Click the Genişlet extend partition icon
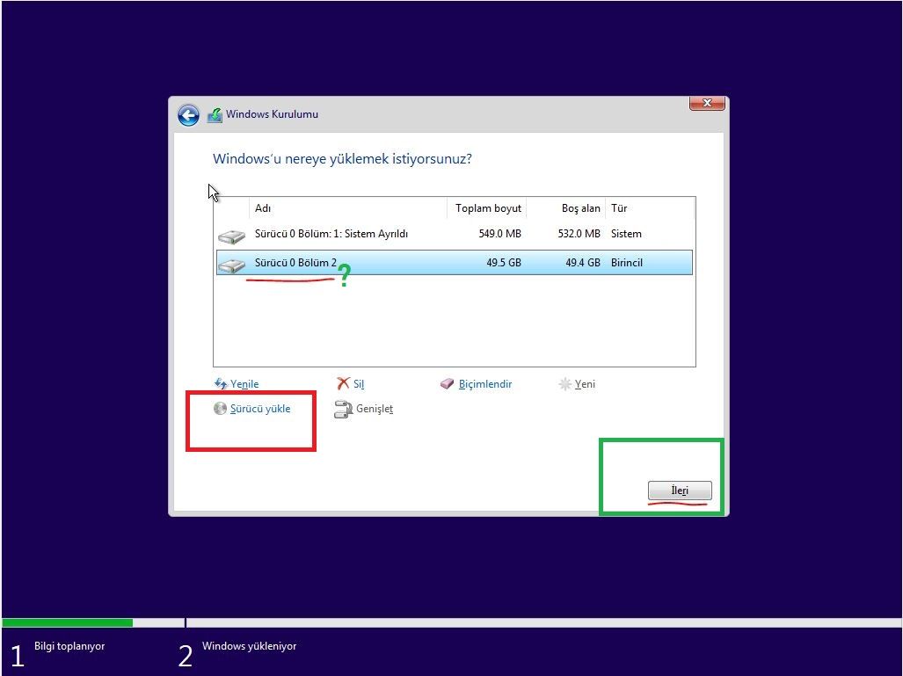Screen dimensions: 903x676 pyautogui.click(x=342, y=409)
